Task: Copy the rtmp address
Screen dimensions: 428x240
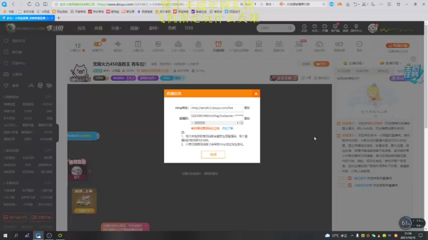Action: coord(247,108)
